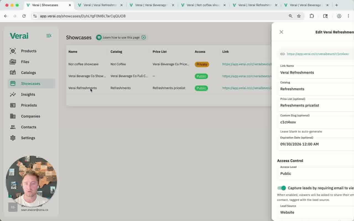The width and height of the screenshot is (354, 221).
Task: Click the Private access badge
Action: [202, 64]
